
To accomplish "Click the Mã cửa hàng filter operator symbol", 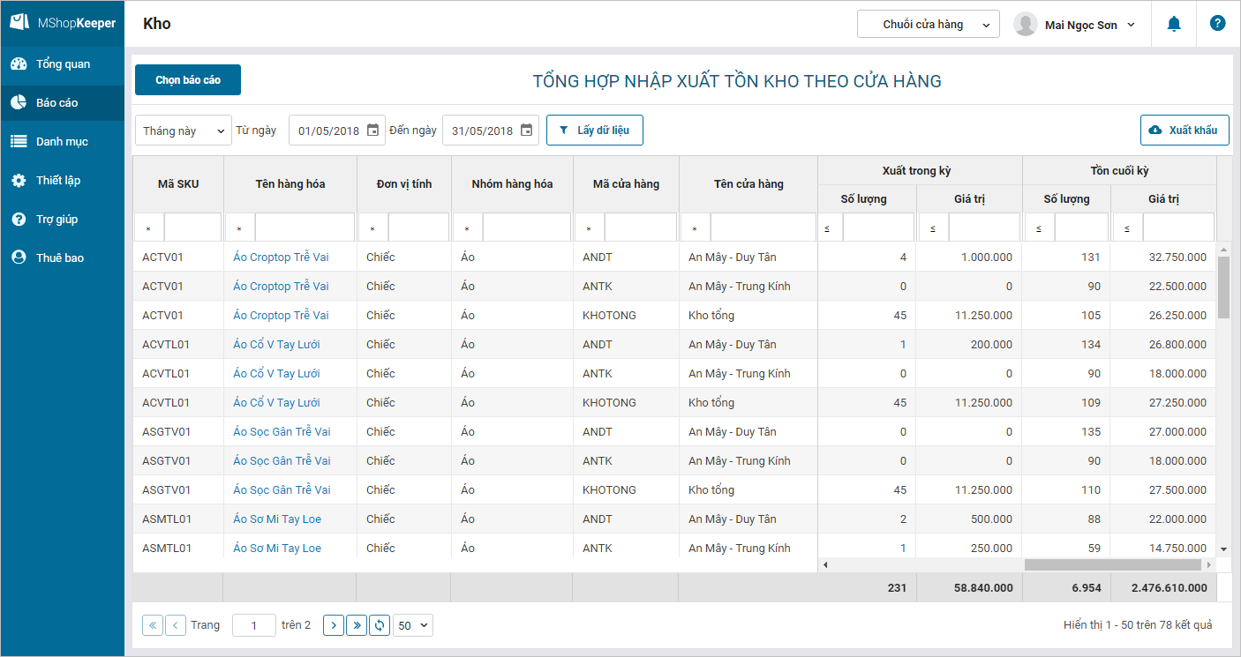I will [x=589, y=228].
